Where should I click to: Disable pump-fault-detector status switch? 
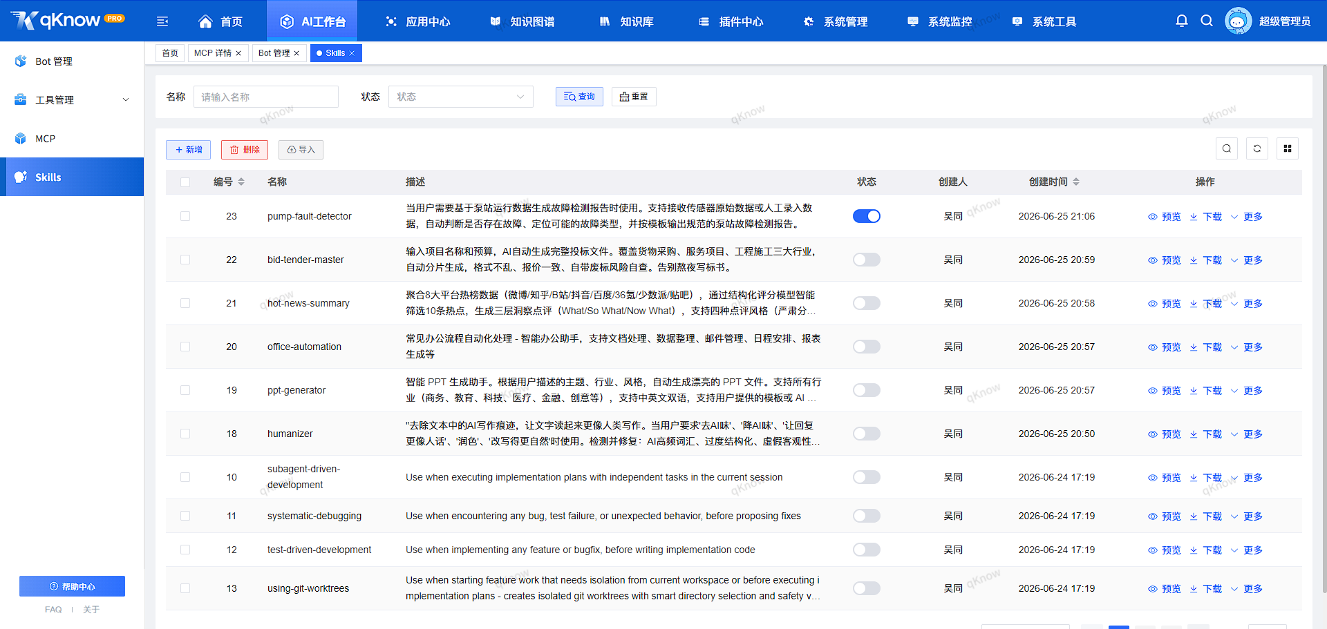pos(867,216)
